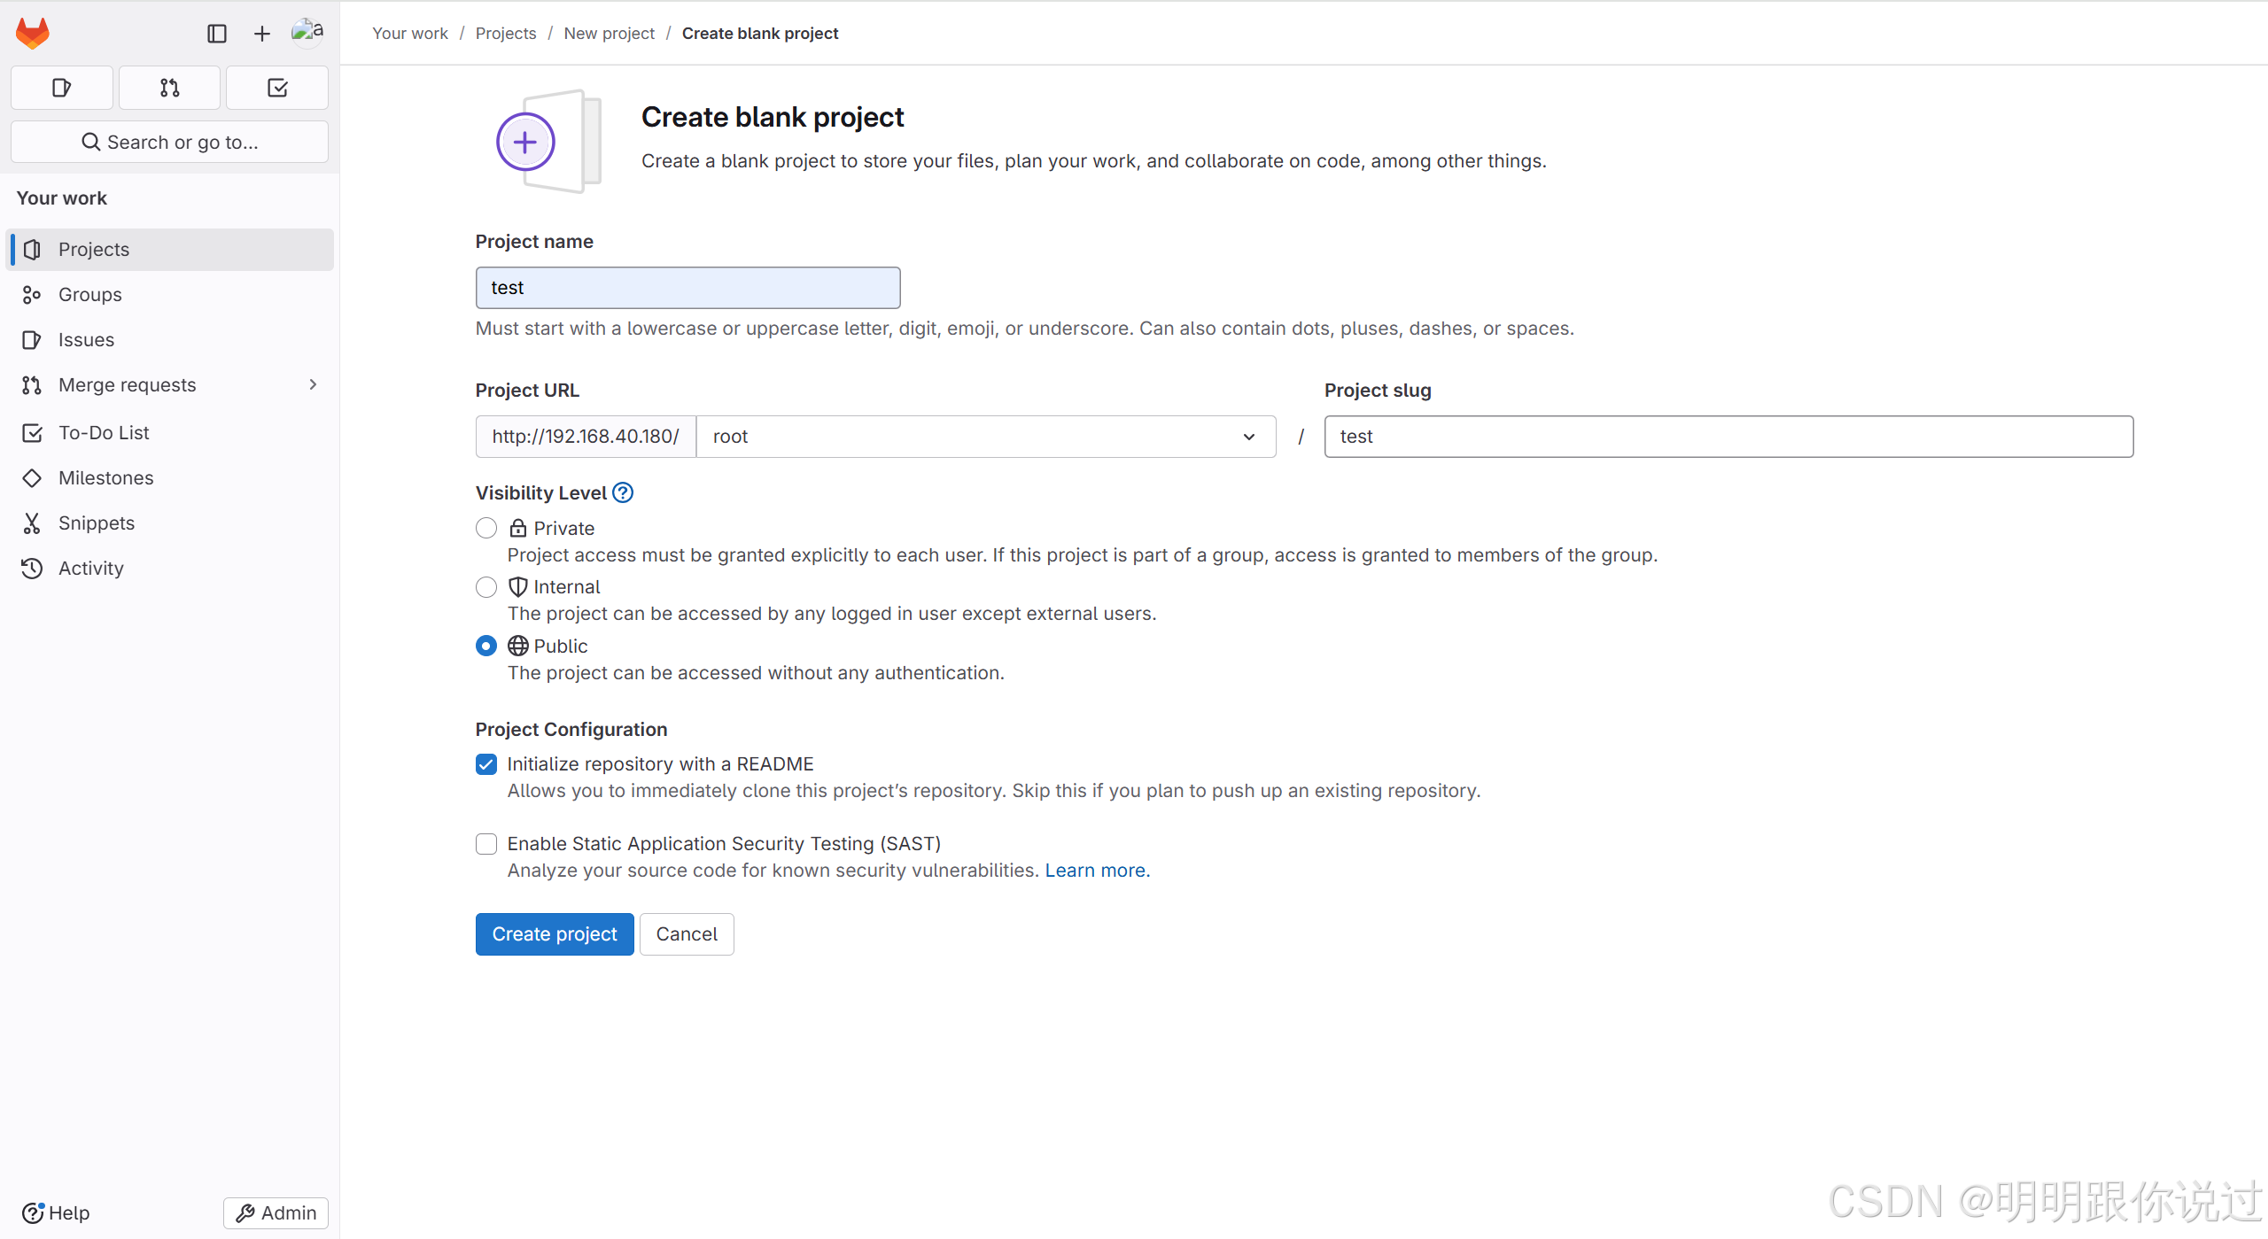The height and width of the screenshot is (1239, 2268).
Task: Click the Milestones diamond icon
Action: coord(33,478)
